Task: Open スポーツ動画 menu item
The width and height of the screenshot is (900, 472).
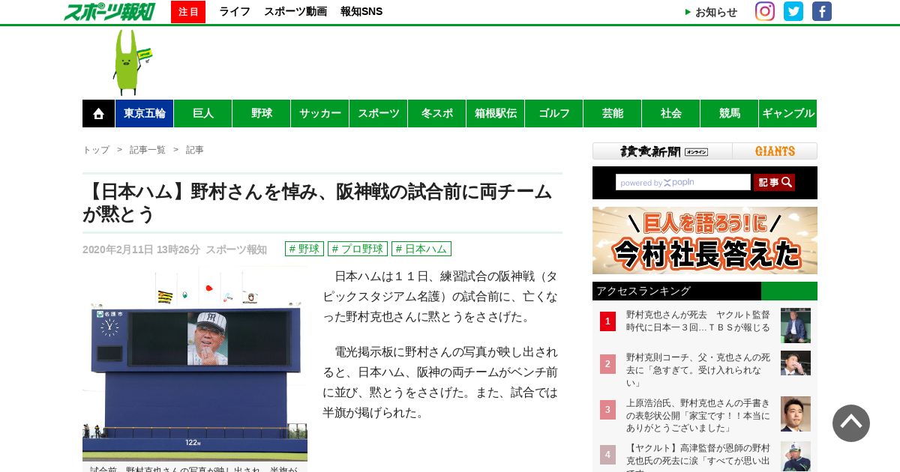Action: tap(295, 11)
